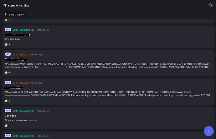This screenshot has height=139, width=216.
Task: Click the sort arrows icon
Action: (6, 14)
